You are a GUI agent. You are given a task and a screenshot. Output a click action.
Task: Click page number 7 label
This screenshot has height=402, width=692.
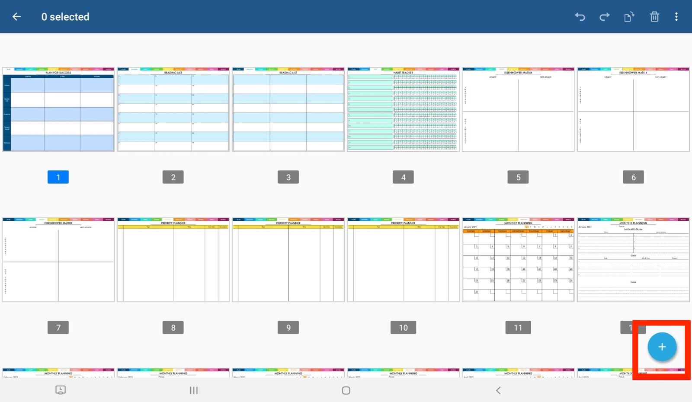[58, 328]
